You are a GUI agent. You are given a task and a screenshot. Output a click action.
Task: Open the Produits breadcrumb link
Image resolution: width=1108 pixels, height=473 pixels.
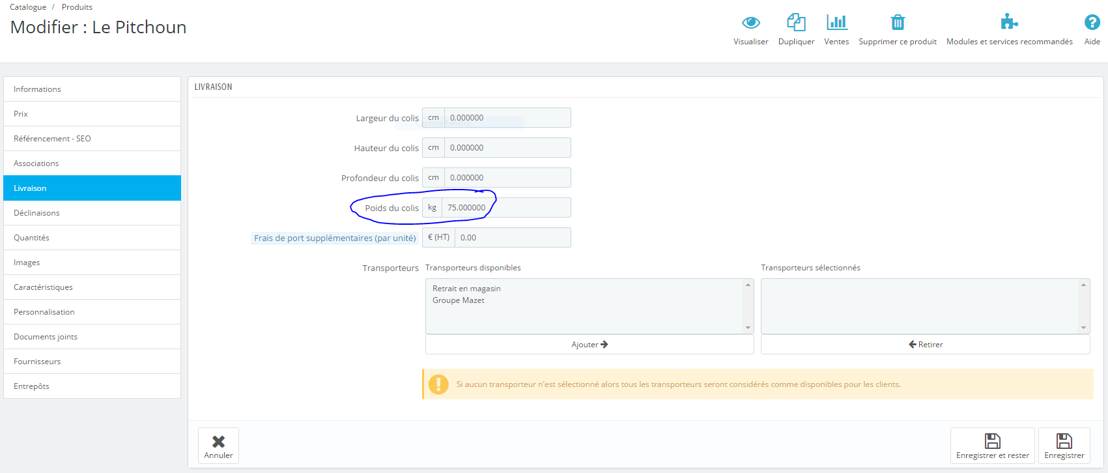(x=77, y=7)
